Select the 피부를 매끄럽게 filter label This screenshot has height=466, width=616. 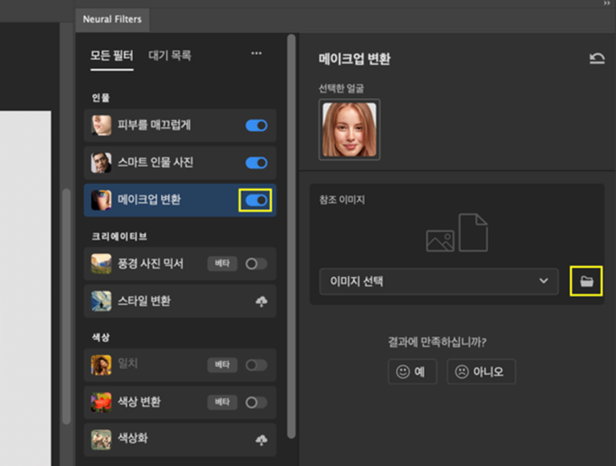tap(154, 126)
